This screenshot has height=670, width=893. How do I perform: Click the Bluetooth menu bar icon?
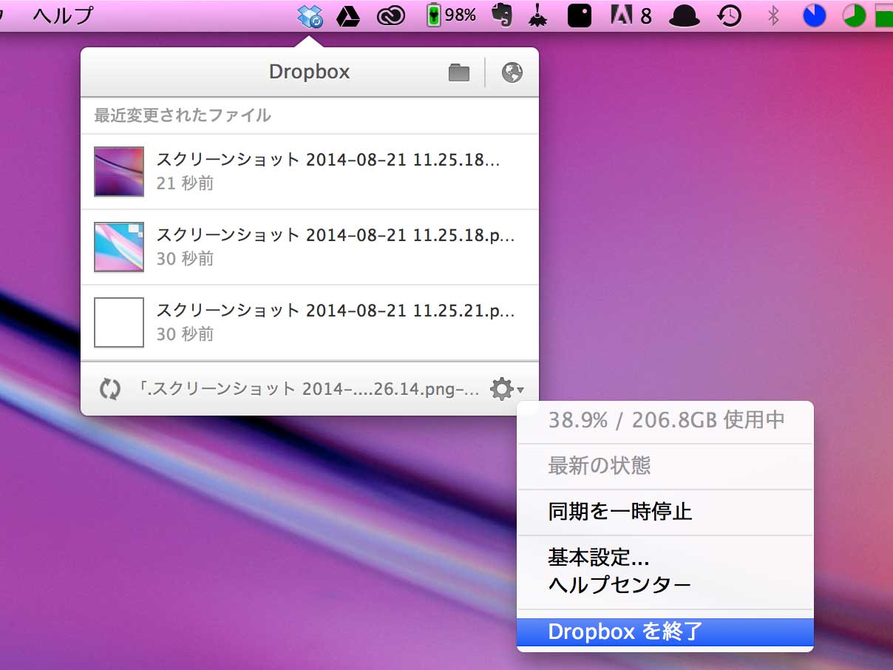pyautogui.click(x=774, y=16)
